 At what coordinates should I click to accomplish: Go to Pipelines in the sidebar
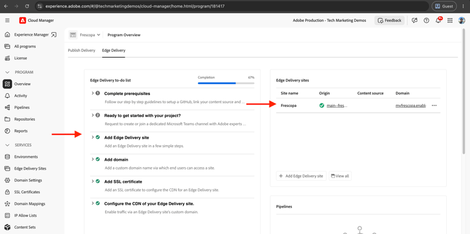(x=22, y=108)
